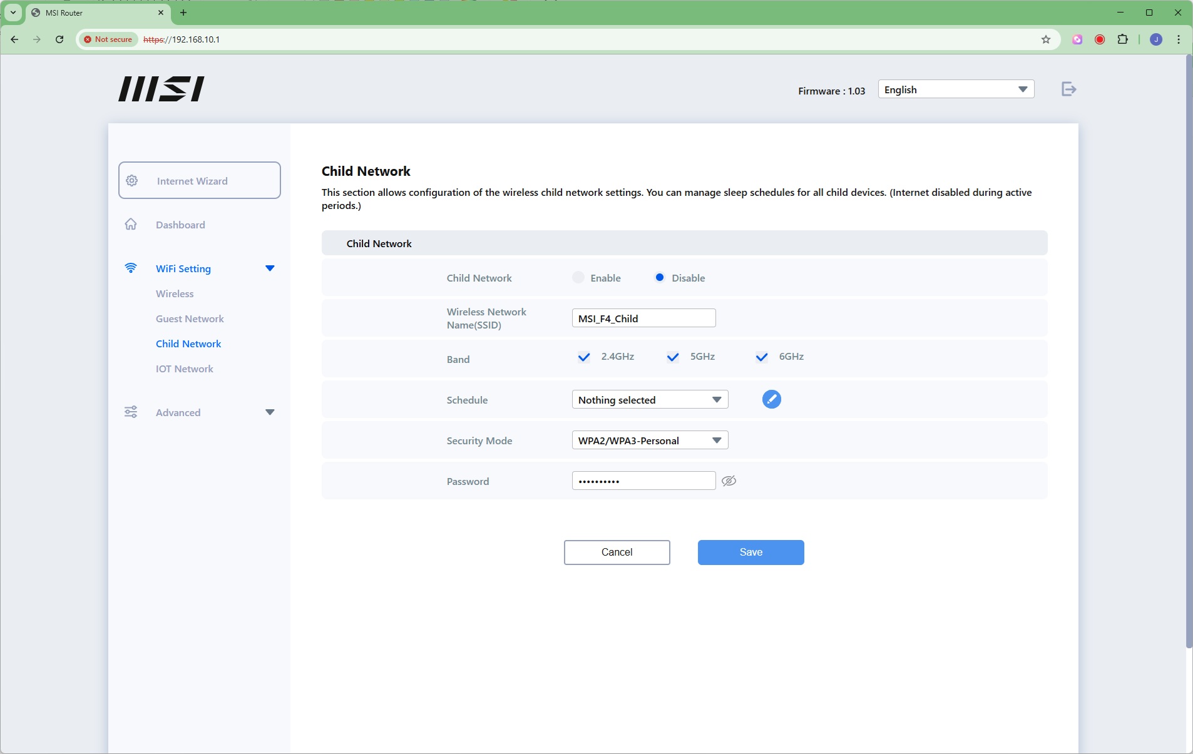Click the blue schedule edit pencil icon
The height and width of the screenshot is (754, 1193).
[x=771, y=399]
